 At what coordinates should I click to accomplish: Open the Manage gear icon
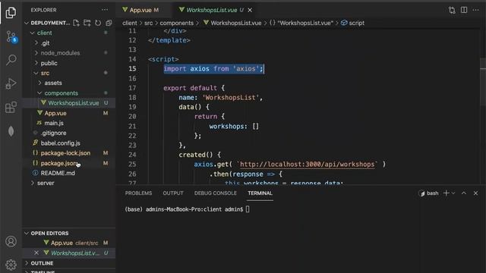pos(11,265)
